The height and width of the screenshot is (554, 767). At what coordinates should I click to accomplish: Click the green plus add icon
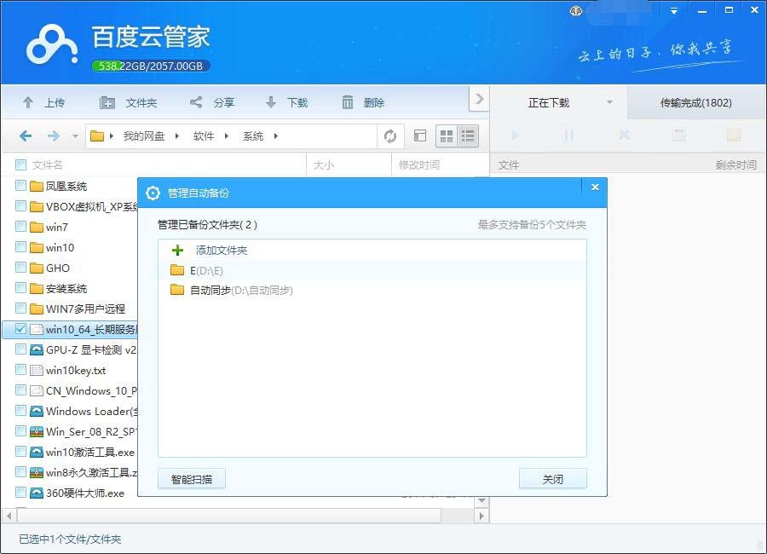[x=177, y=251]
